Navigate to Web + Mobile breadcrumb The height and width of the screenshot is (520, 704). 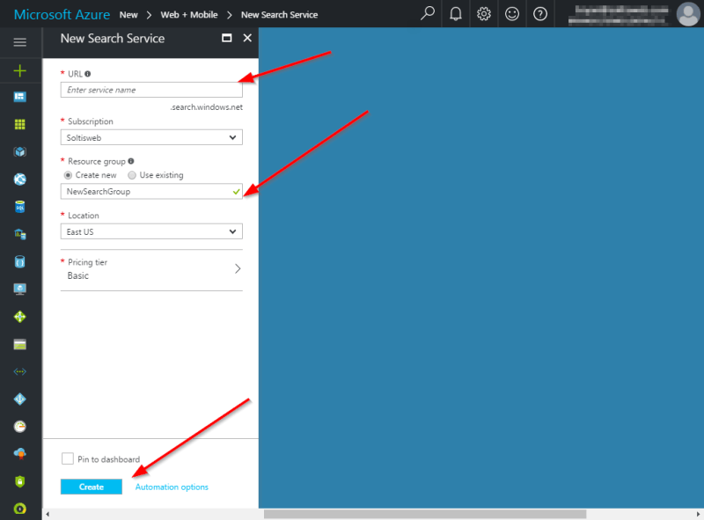click(x=189, y=14)
